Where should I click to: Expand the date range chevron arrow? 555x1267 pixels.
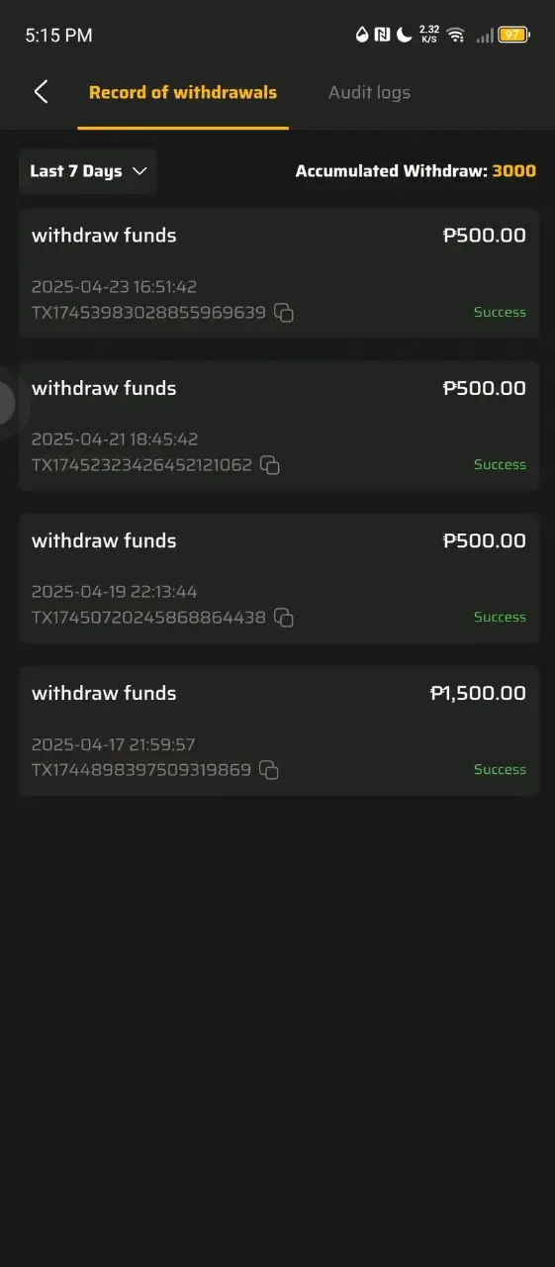point(139,171)
